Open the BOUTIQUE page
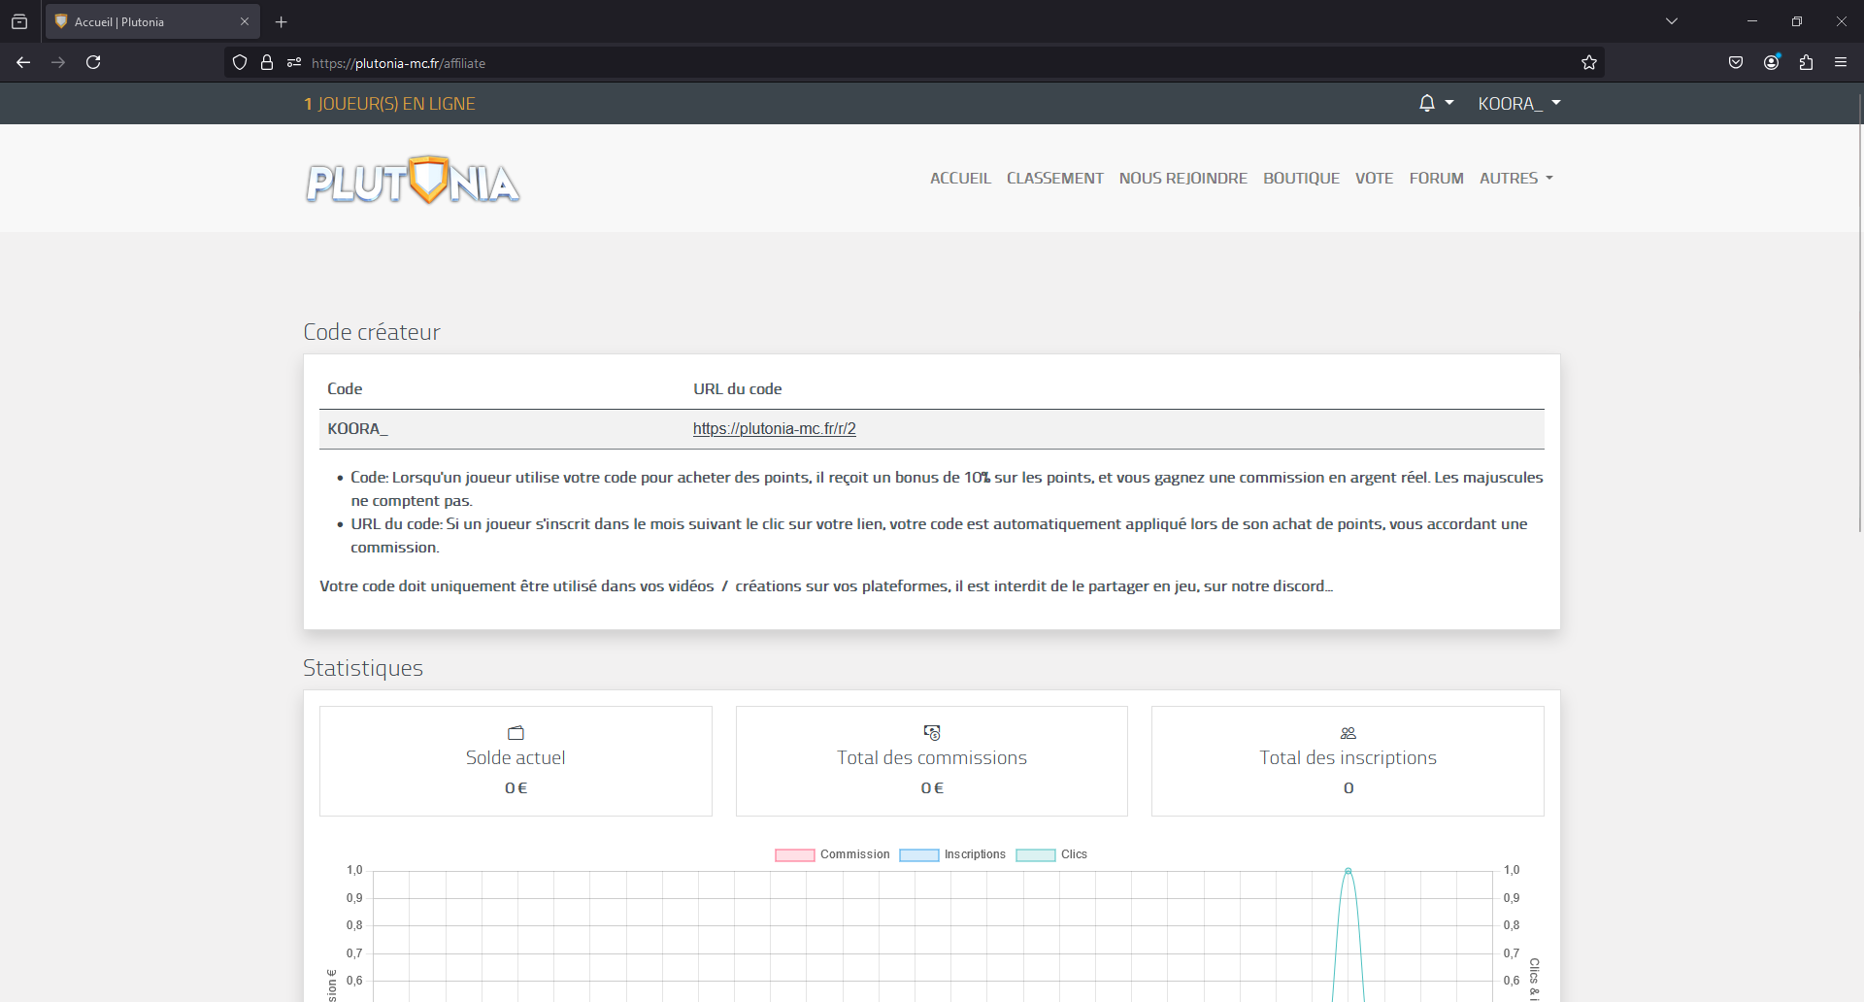 (1301, 178)
